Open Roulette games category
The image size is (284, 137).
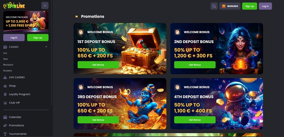point(7,71)
